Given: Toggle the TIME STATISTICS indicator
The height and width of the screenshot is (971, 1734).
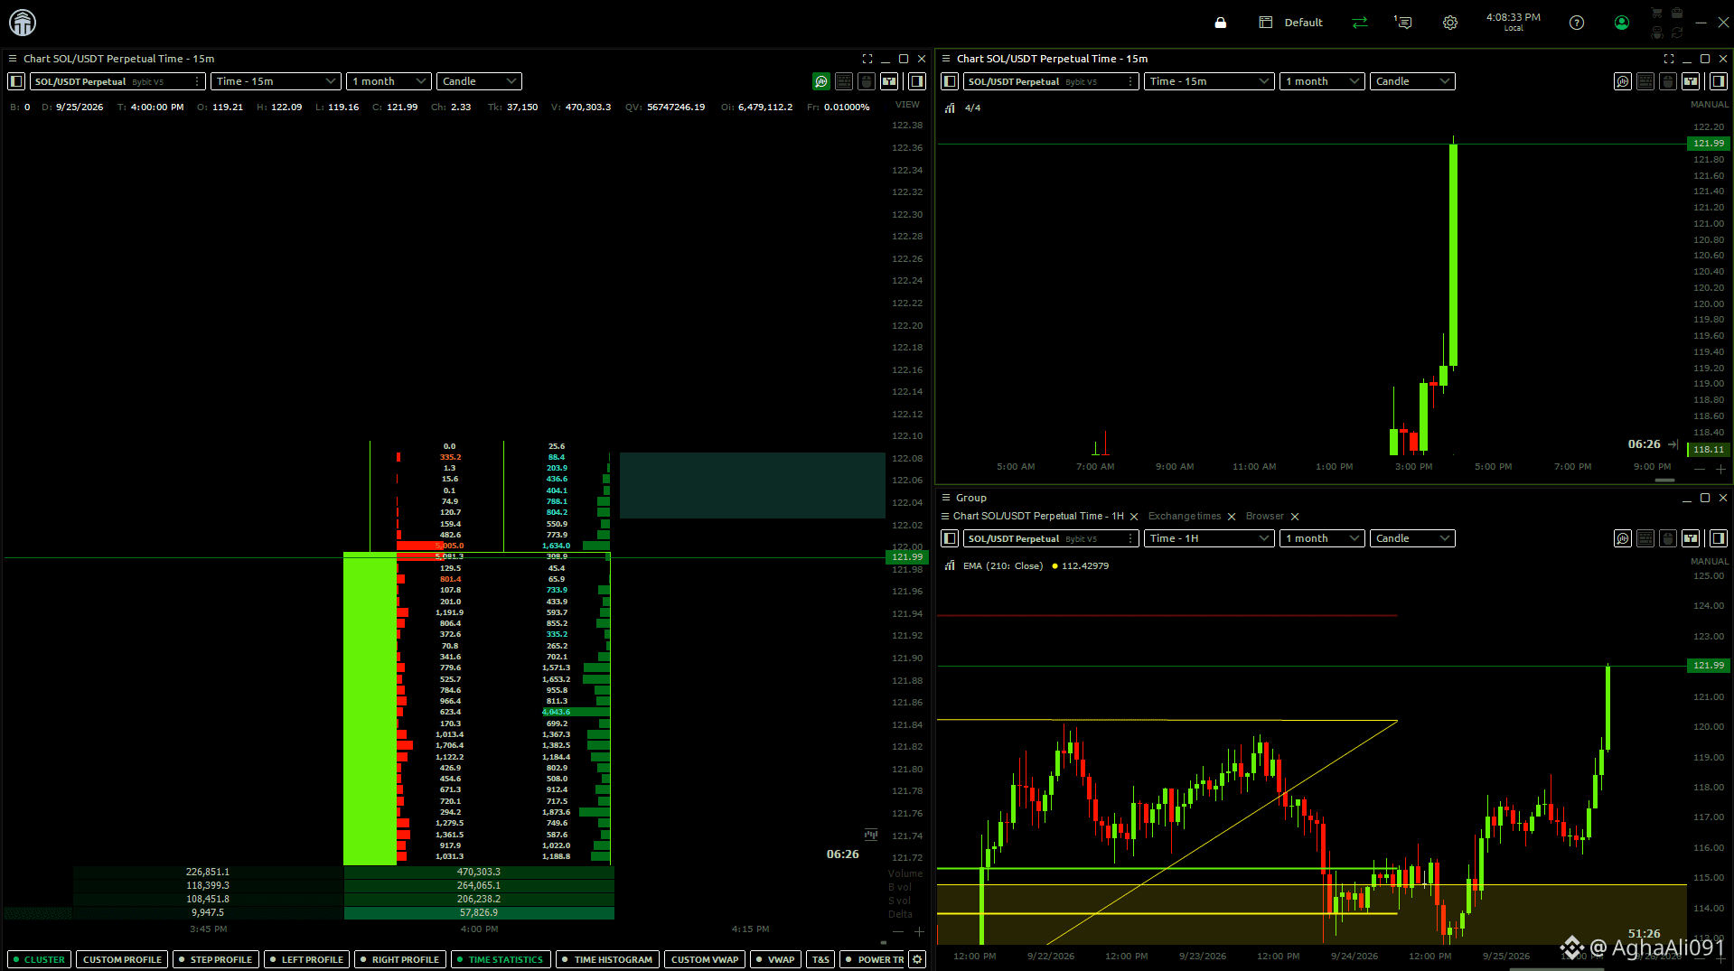Looking at the screenshot, I should point(500,959).
